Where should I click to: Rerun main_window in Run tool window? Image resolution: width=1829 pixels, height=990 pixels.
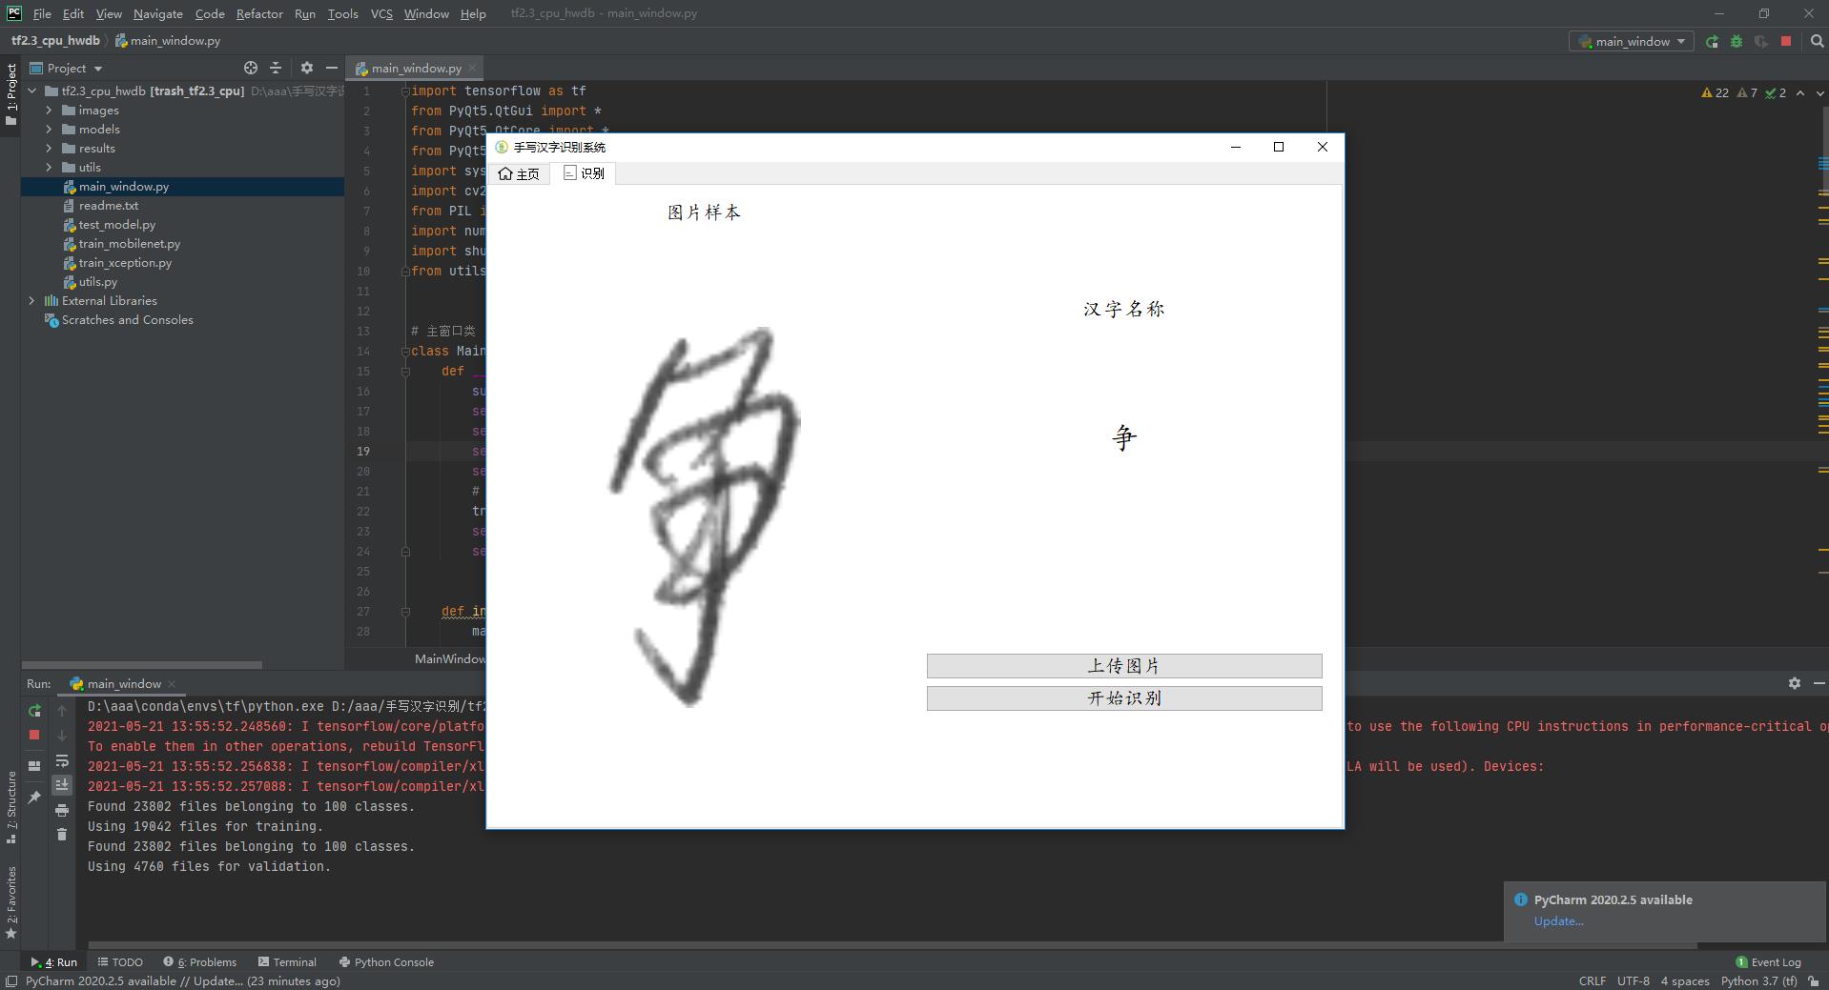point(34,711)
